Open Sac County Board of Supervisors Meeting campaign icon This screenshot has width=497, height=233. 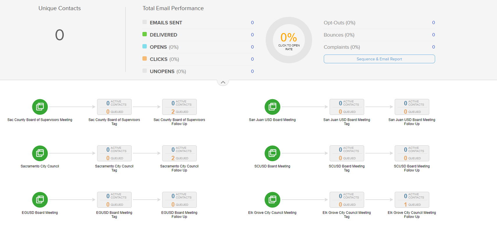coord(40,107)
